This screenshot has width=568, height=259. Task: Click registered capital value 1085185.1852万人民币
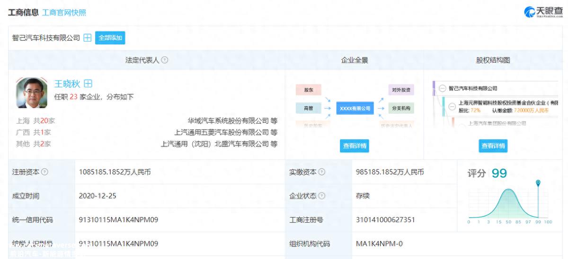click(115, 172)
